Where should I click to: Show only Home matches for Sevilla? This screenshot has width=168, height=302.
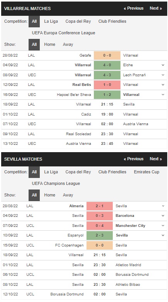click(x=49, y=195)
